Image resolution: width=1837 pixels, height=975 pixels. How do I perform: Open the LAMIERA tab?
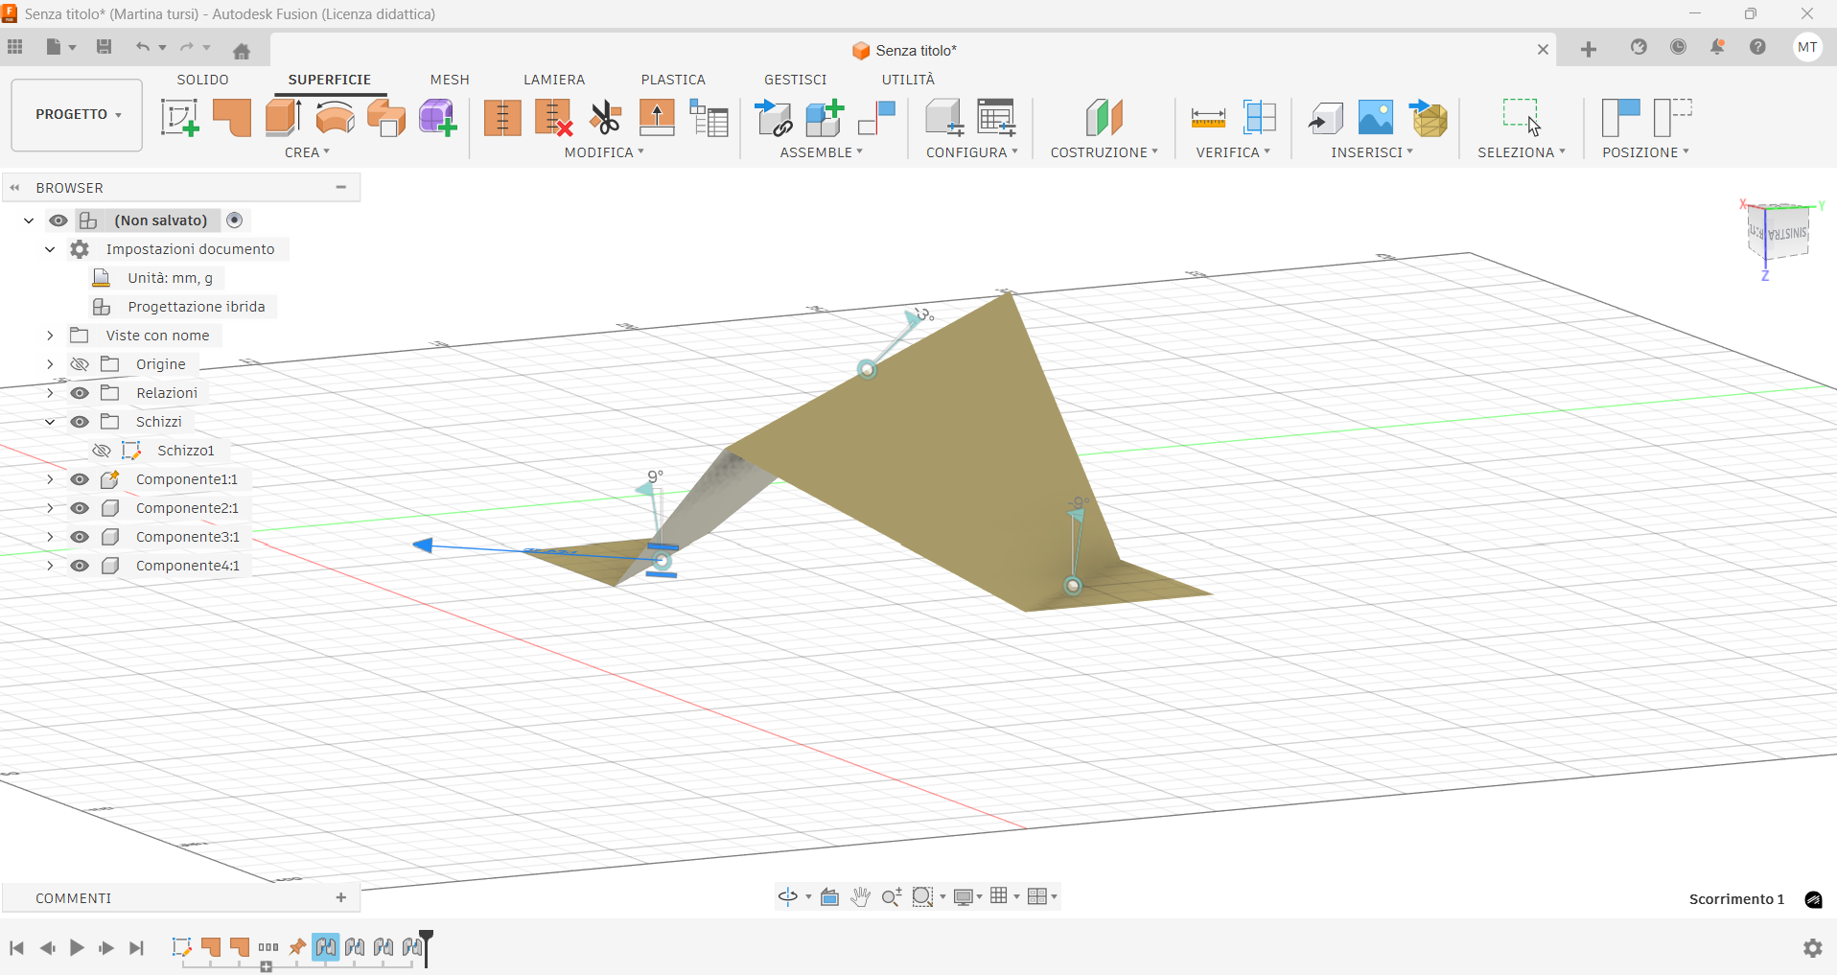[x=553, y=80]
